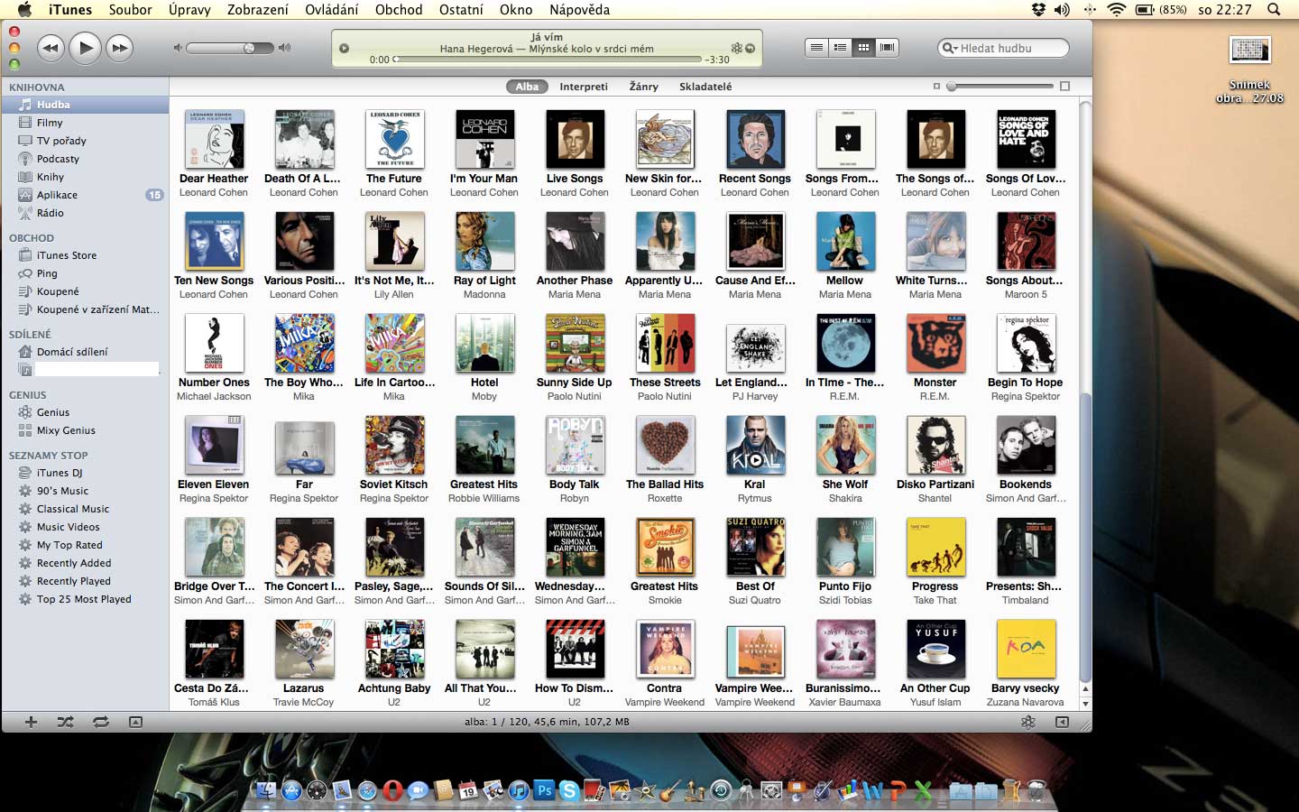Select the Interpreti view button

tap(583, 87)
